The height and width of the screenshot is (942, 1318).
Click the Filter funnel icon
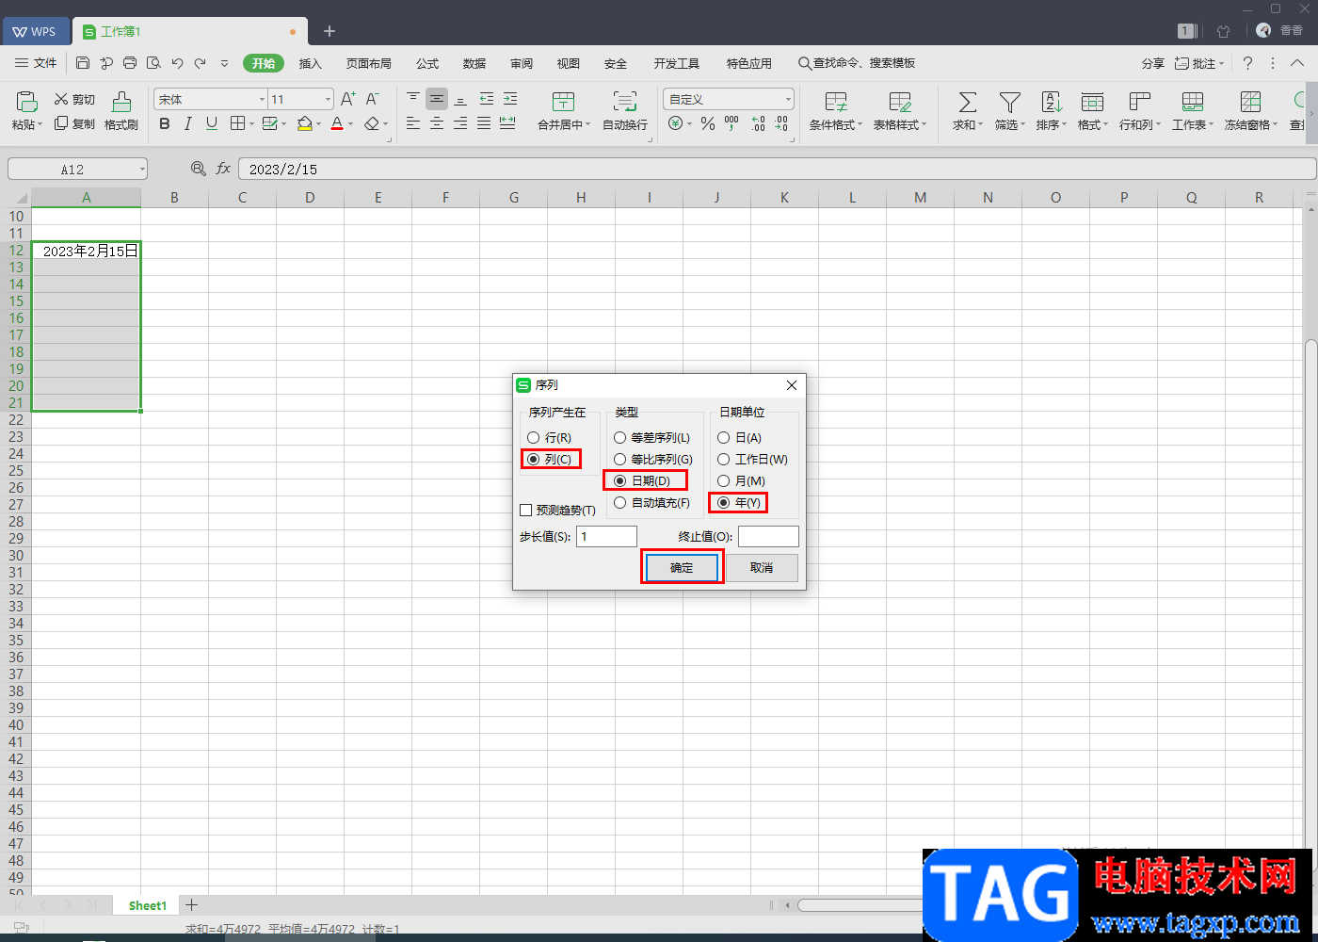[x=1009, y=102]
